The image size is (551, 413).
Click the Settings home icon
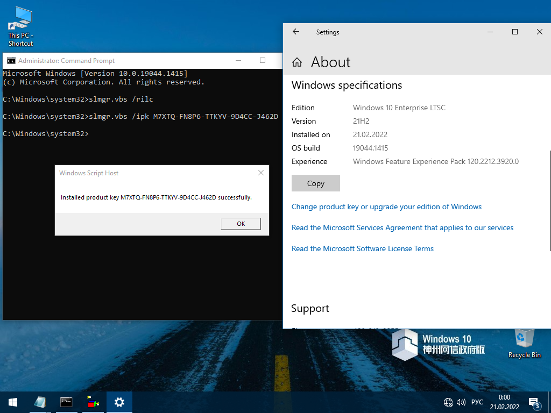(297, 62)
